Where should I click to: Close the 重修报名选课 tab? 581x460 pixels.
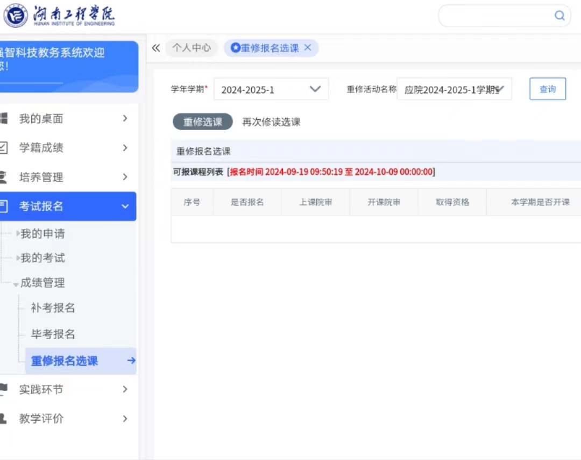point(308,48)
